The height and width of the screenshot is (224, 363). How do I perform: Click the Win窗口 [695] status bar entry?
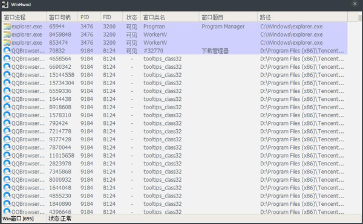tap(18, 219)
